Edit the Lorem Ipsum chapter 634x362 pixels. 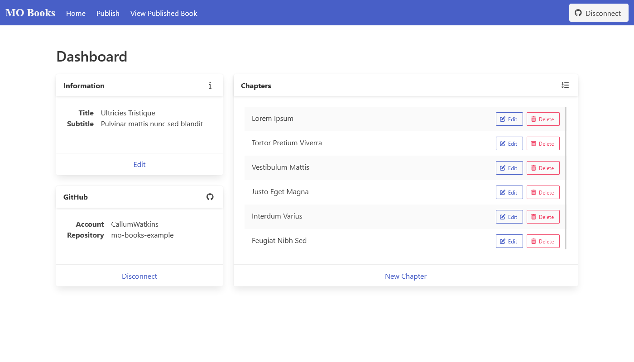click(509, 119)
